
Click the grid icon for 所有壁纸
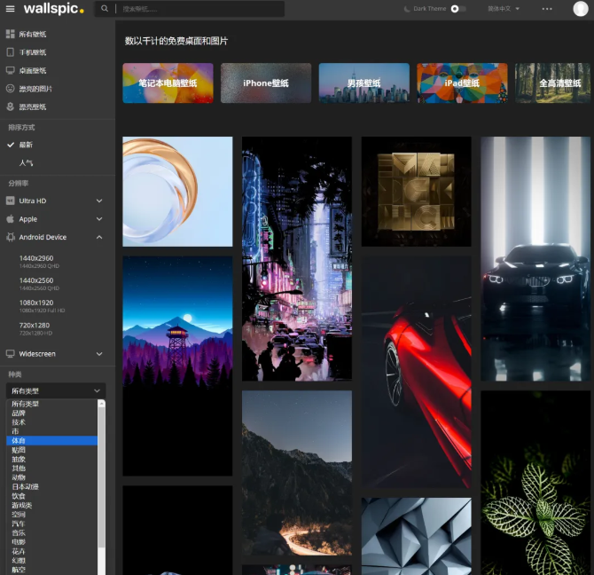tap(11, 34)
